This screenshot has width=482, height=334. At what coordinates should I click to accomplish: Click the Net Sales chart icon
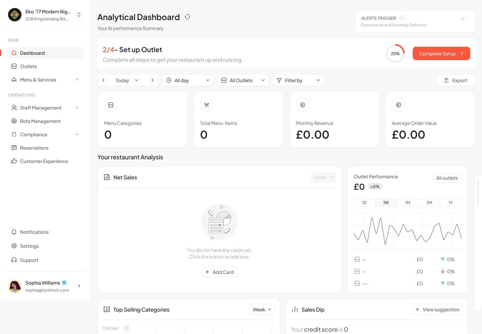click(x=107, y=177)
